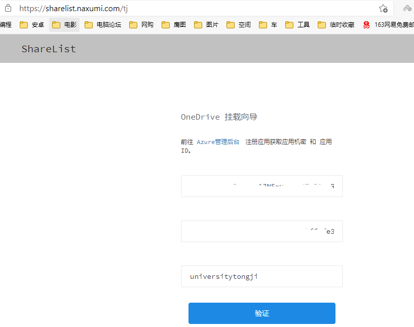Add this page to favorites via star icon
This screenshot has width=414, height=327.
(x=384, y=8)
